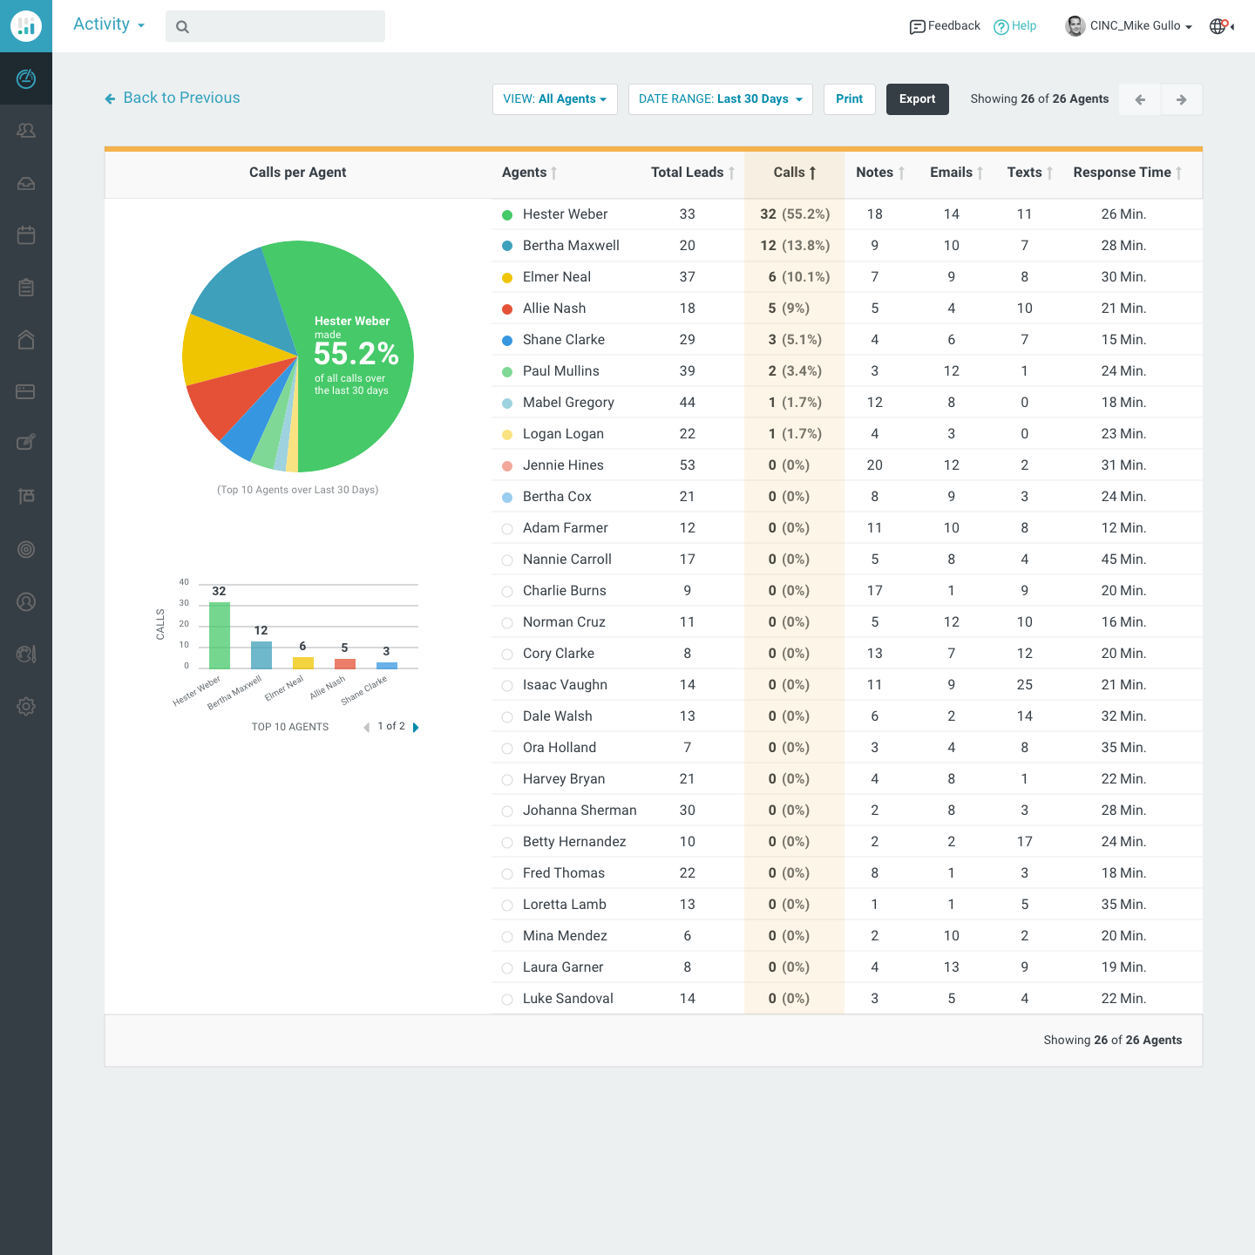Toggle the Dale Walsh chart circle

507,717
